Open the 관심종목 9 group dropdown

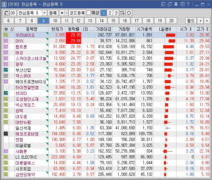point(44,13)
